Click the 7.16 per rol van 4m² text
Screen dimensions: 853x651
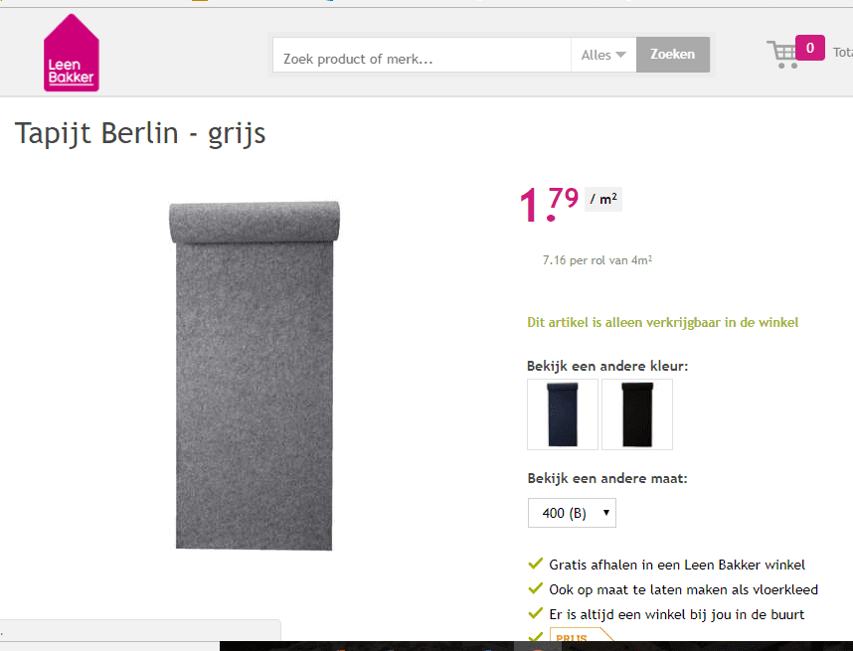597,260
